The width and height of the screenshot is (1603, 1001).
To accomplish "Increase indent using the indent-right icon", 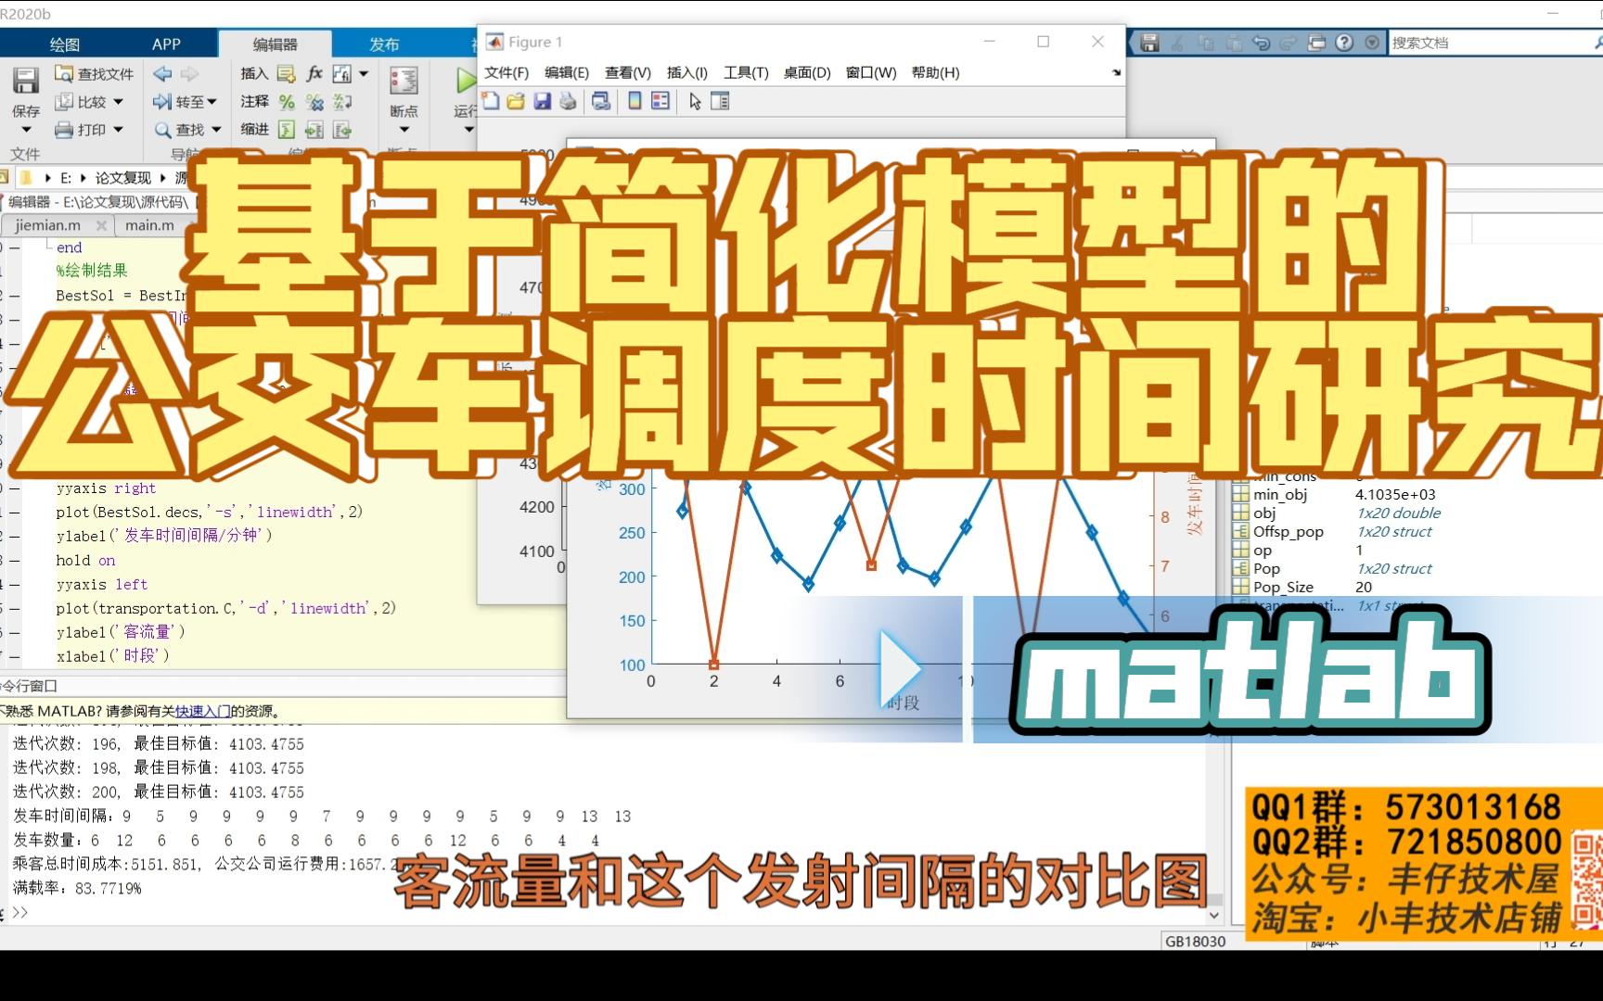I will click(314, 130).
